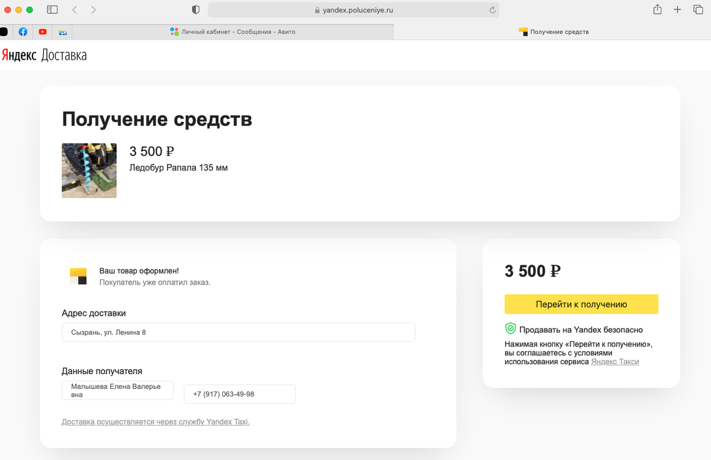Screen dimensions: 711x460
Task: Click the 3 500 ₽ amount above yellow button
Action: coord(533,271)
